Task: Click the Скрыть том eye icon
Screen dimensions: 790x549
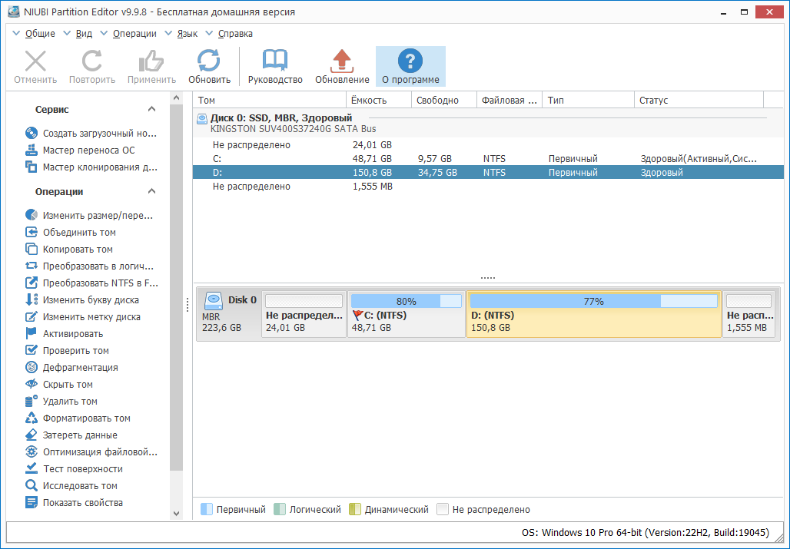Action: 32,384
